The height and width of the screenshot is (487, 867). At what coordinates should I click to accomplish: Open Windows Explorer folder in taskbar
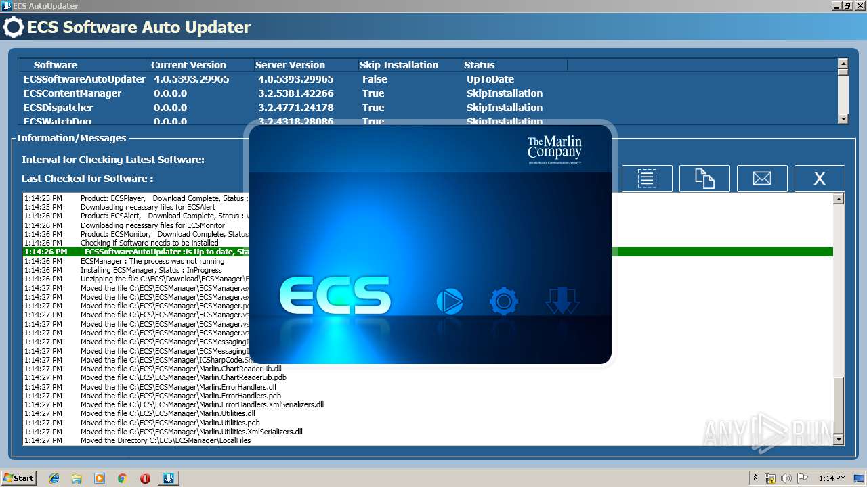[x=77, y=478]
